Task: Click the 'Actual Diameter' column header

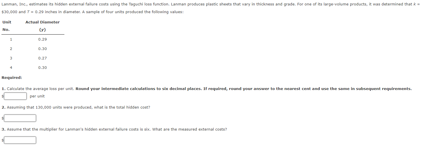Action: point(43,22)
